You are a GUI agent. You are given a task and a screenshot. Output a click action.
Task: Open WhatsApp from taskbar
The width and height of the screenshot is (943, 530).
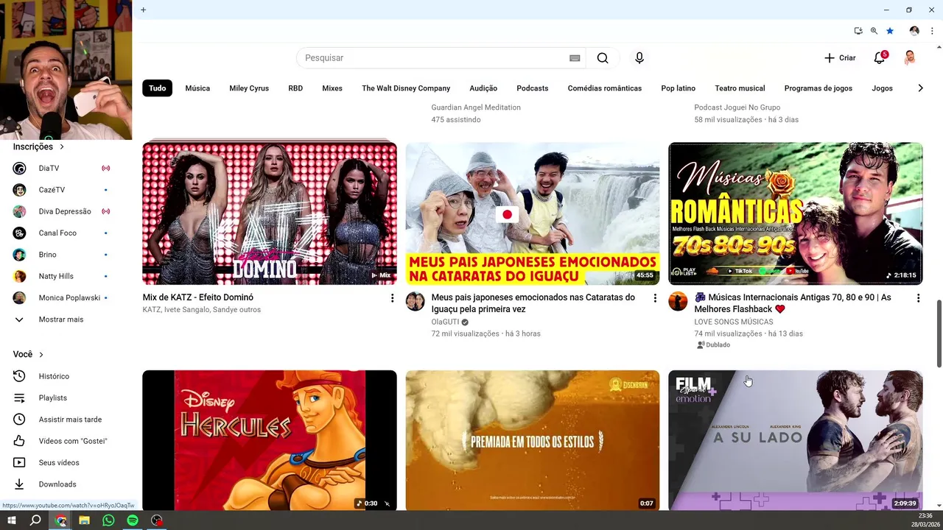[109, 520]
